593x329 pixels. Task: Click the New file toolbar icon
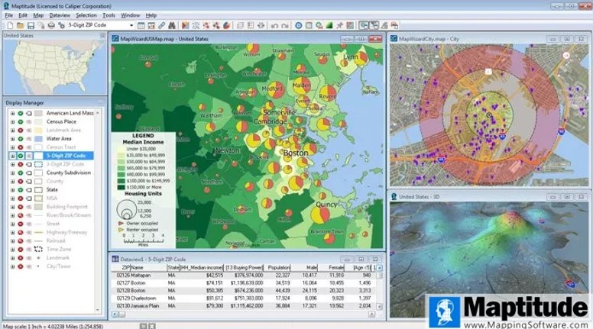[10, 25]
